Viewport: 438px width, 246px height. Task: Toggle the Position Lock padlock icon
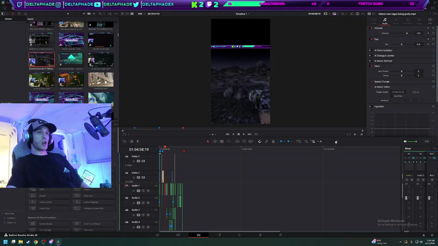[273, 141]
